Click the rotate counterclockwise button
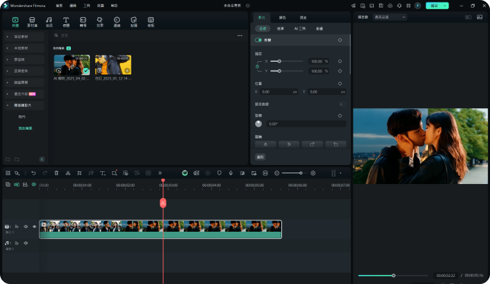The height and width of the screenshot is (284, 490). click(x=336, y=145)
